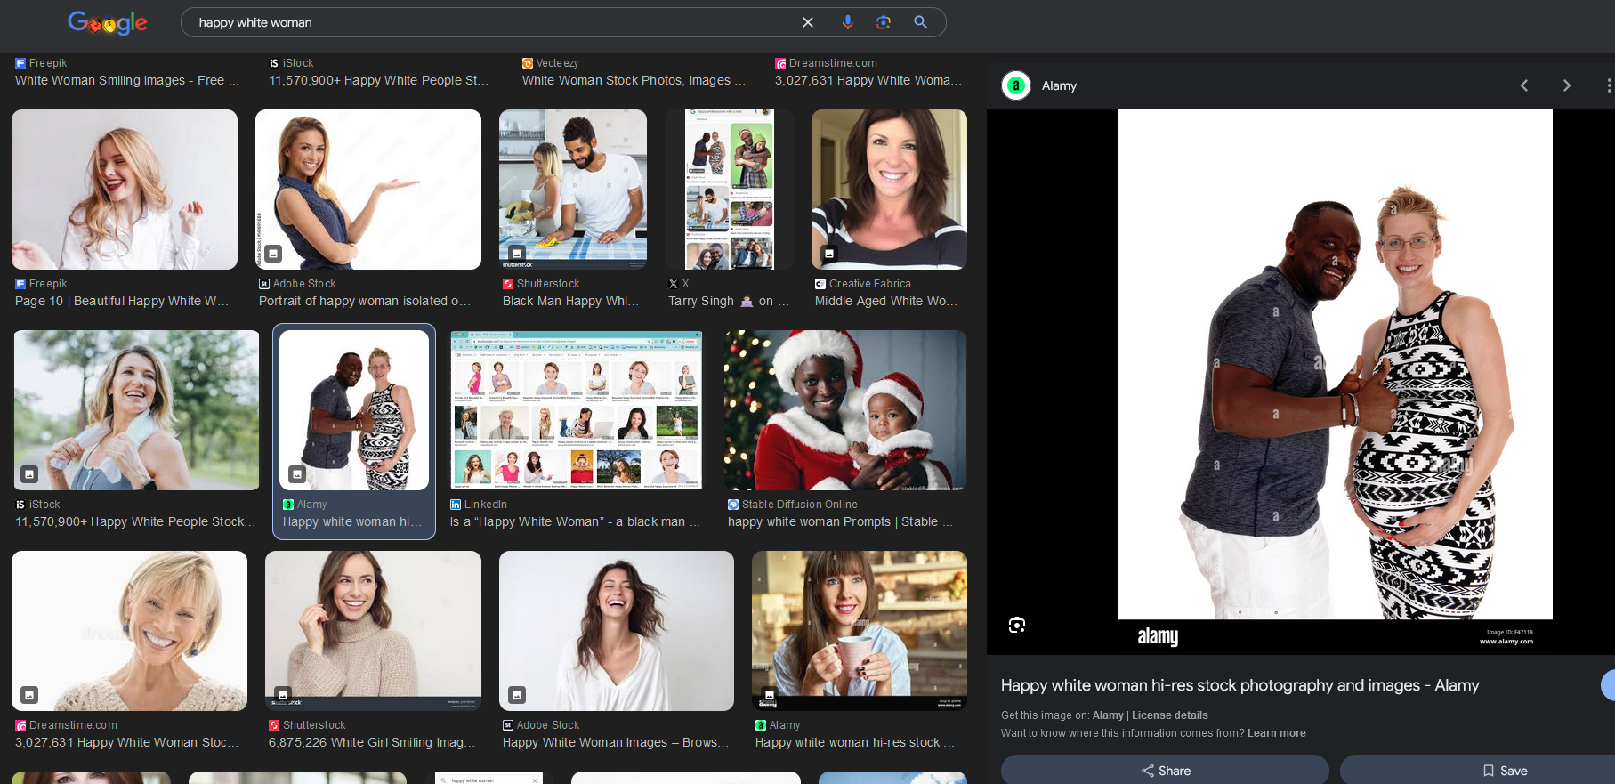Click the magnifying glass search button
The image size is (1615, 784).
pos(920,22)
